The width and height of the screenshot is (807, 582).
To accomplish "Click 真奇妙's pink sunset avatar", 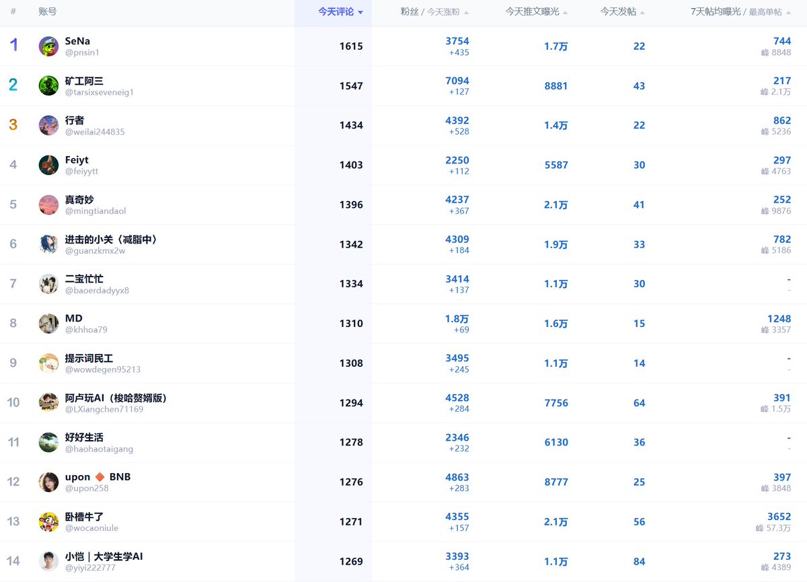I will pyautogui.click(x=48, y=205).
